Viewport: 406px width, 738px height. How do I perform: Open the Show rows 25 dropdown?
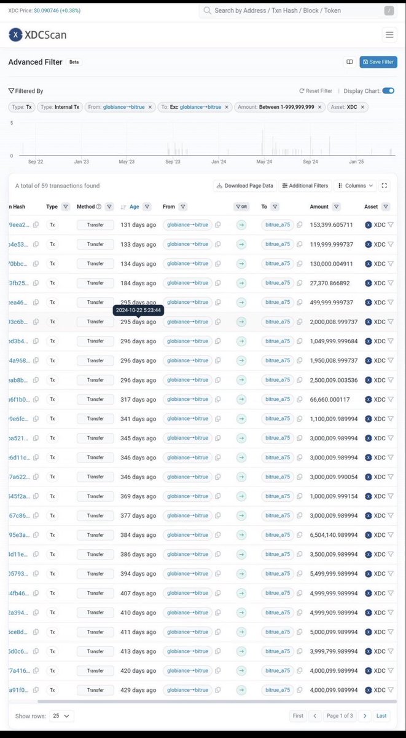click(x=61, y=716)
